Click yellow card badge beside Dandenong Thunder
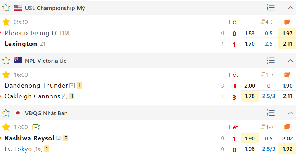The image size is (296, 159). tap(79, 86)
